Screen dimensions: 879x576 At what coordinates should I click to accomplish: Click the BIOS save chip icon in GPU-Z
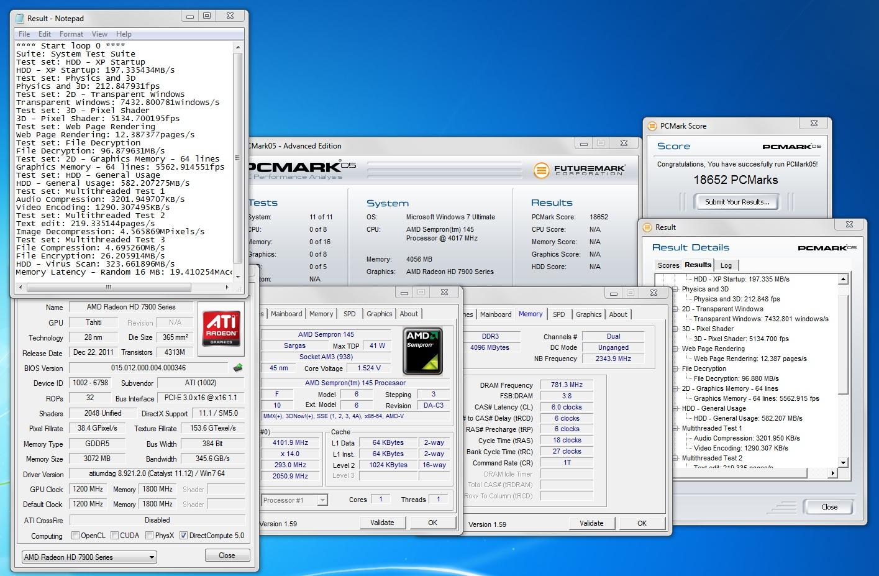coord(237,368)
